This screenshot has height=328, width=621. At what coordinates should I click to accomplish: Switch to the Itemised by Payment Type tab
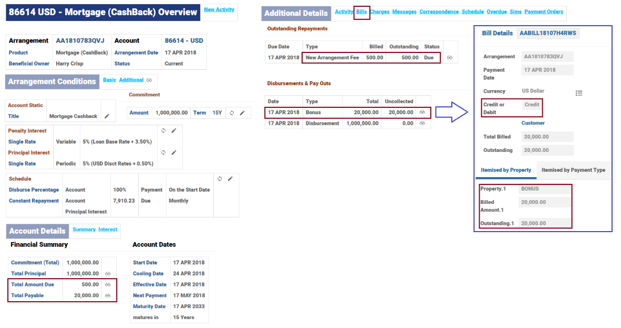click(573, 170)
